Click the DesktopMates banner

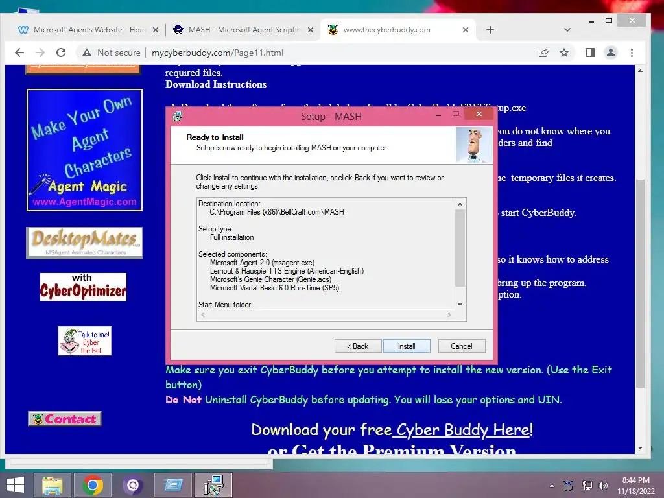tap(84, 243)
